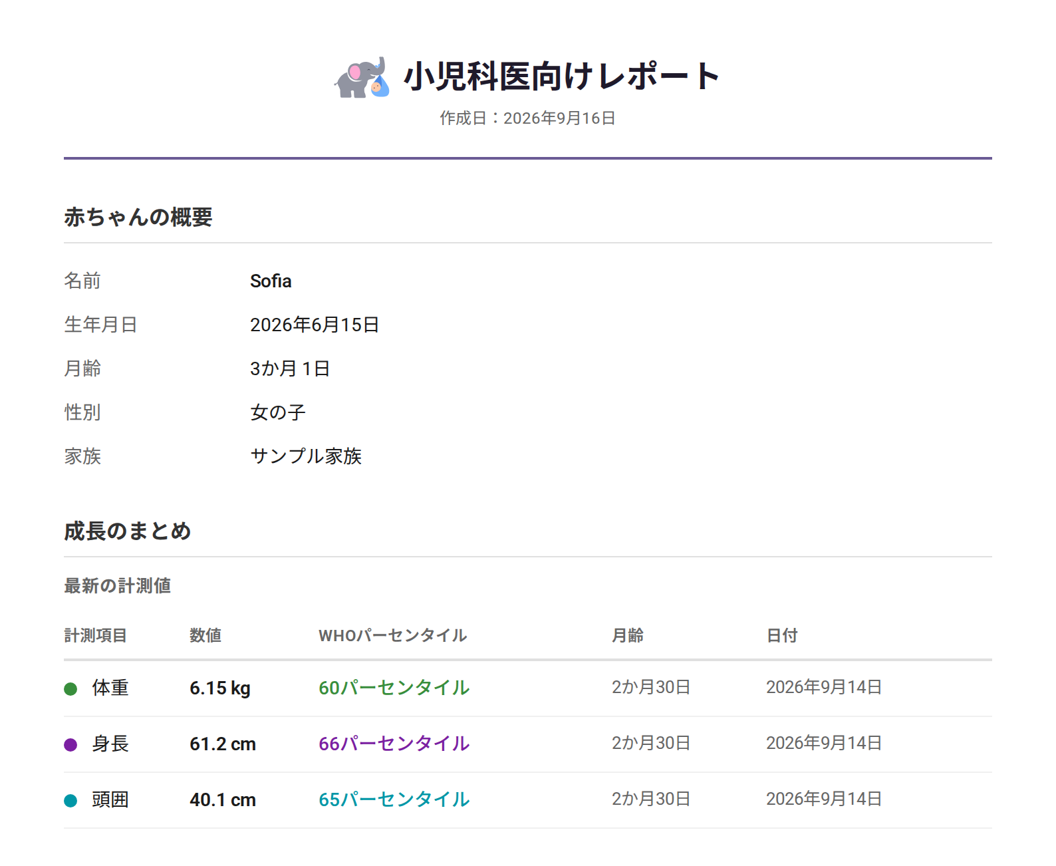
Task: Select the title 小児科医向けレポート
Action: click(x=562, y=76)
